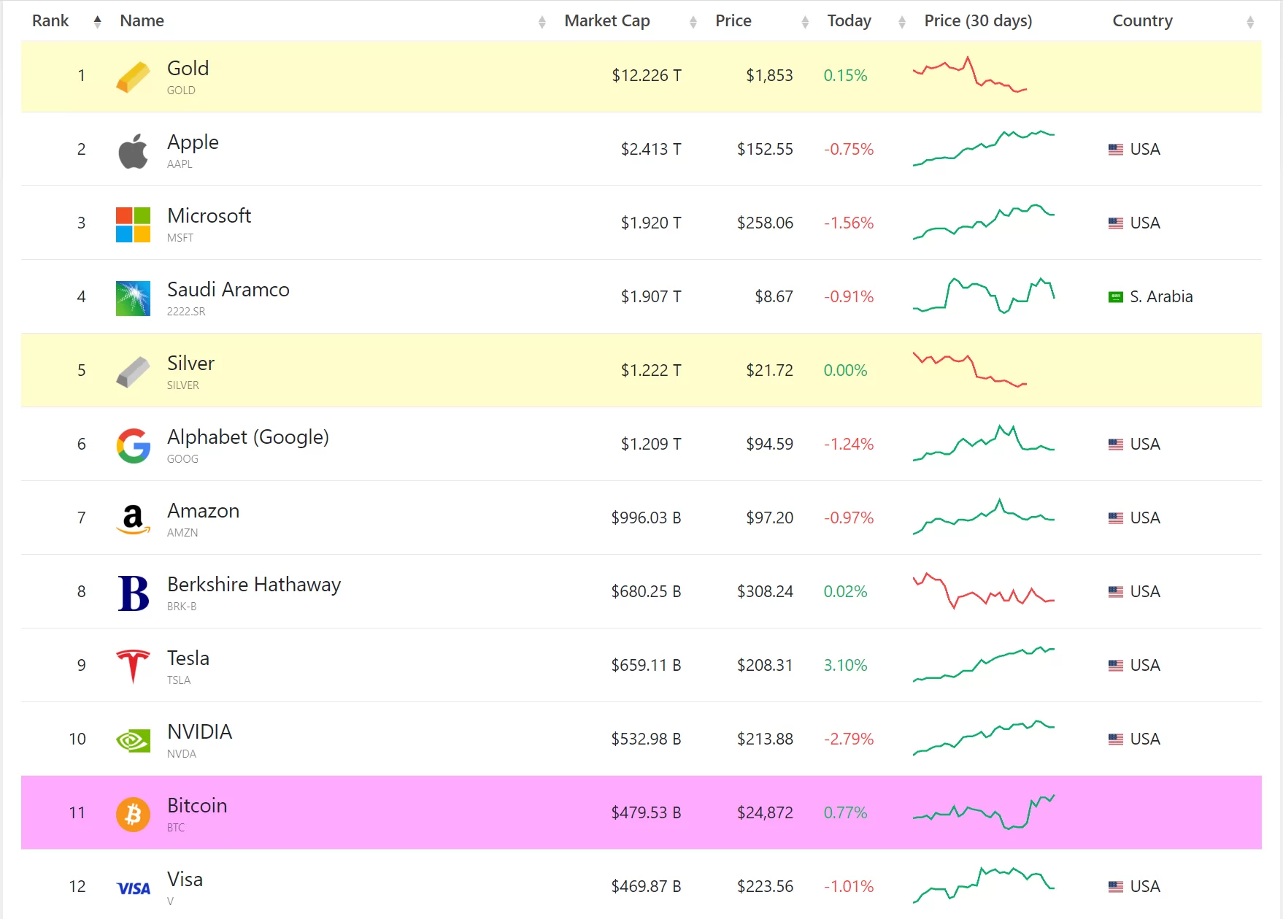Image resolution: width=1283 pixels, height=919 pixels.
Task: Open the Amazon company link
Action: (203, 511)
